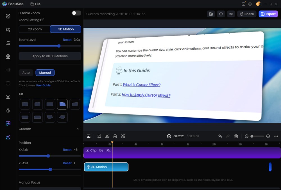Screen dimensions: 281x190
Task: Click Apply to all 3D Motions
Action: (x=50, y=56)
